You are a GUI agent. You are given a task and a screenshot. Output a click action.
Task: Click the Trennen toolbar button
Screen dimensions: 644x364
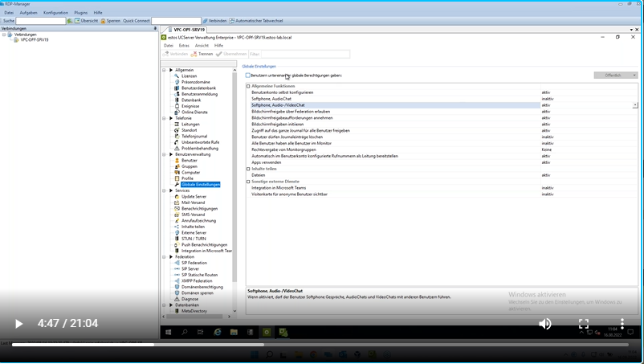202,54
